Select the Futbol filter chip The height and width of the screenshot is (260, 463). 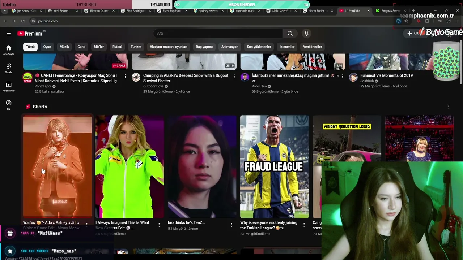click(117, 47)
